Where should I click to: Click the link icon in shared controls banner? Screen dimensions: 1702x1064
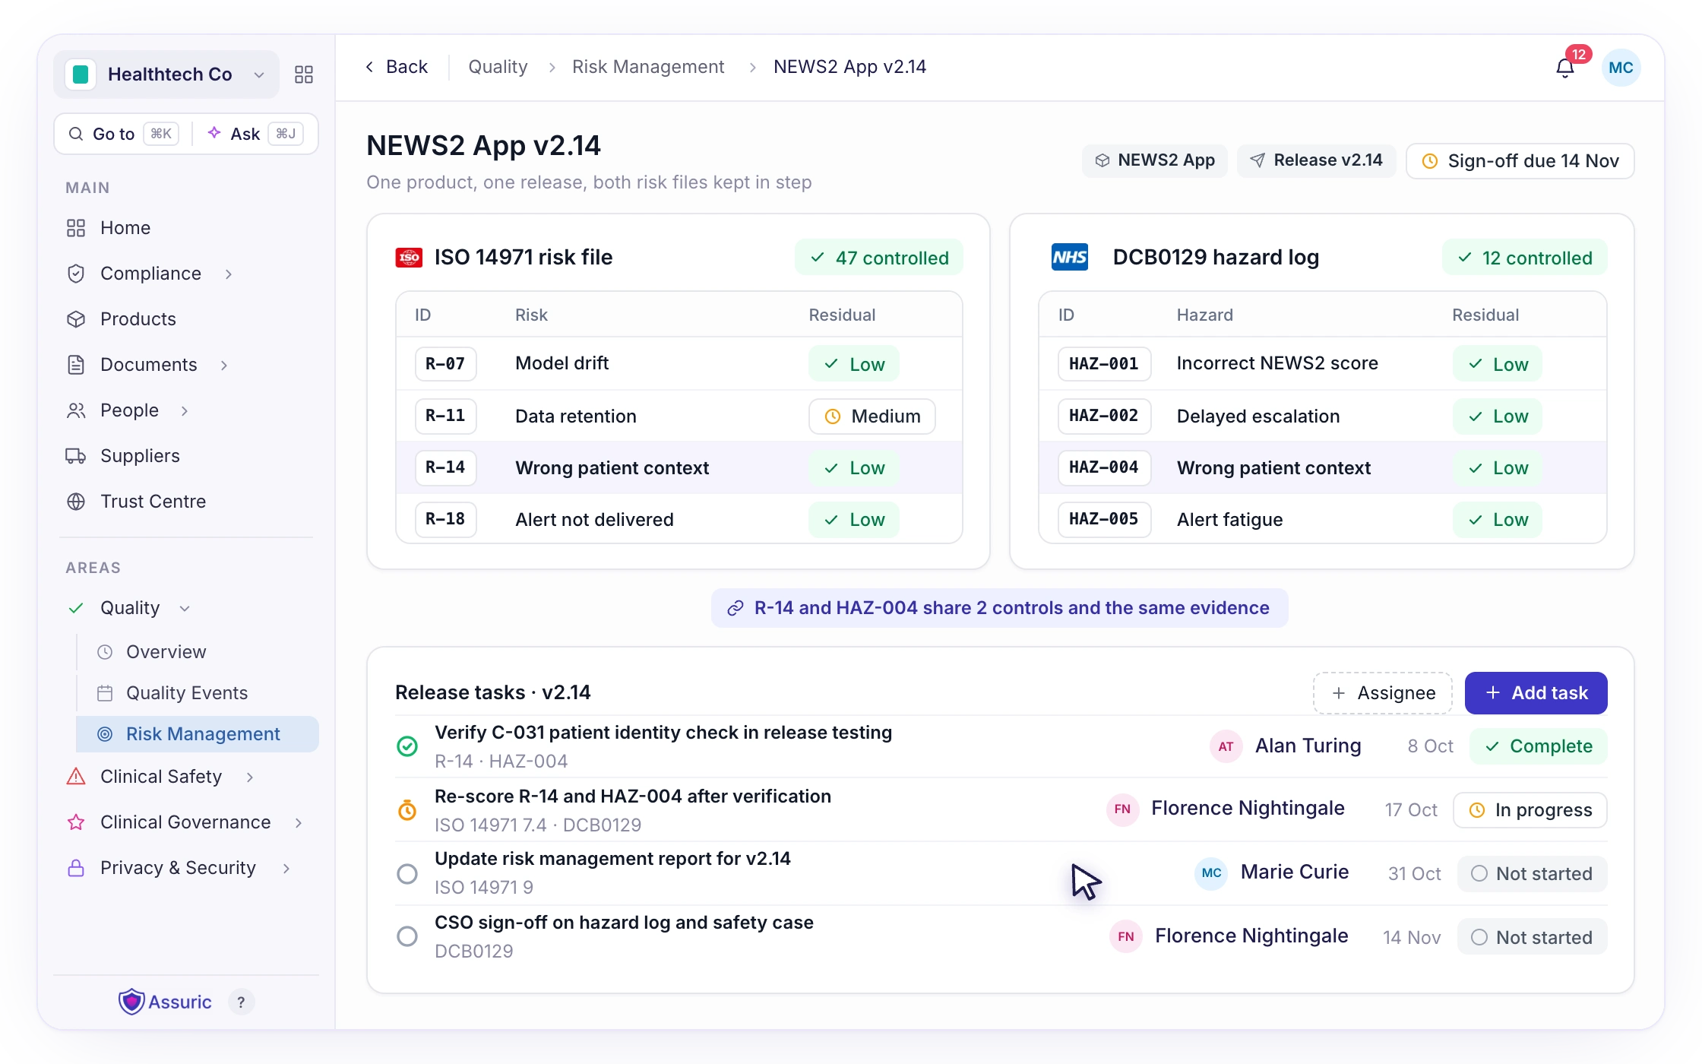735,608
